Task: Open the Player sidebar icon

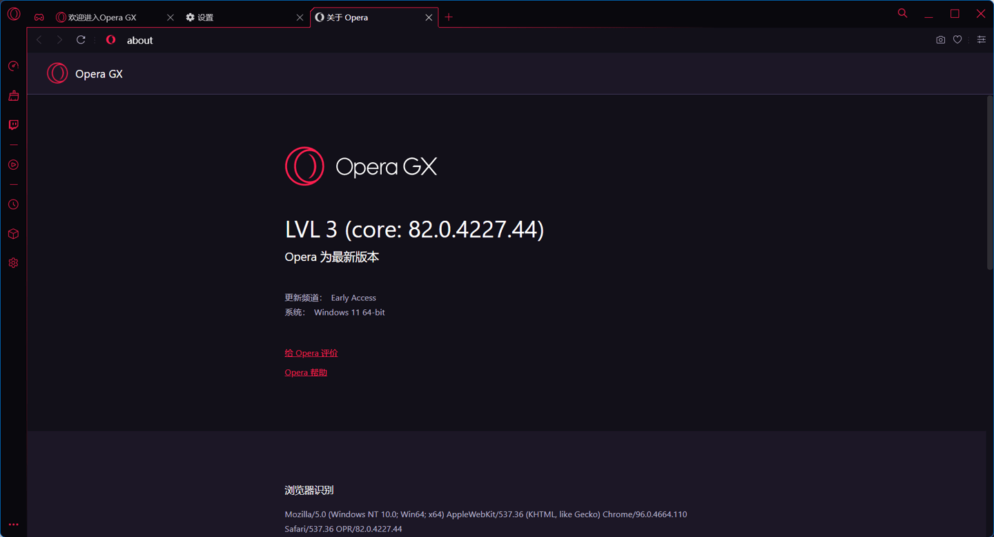Action: [x=13, y=165]
